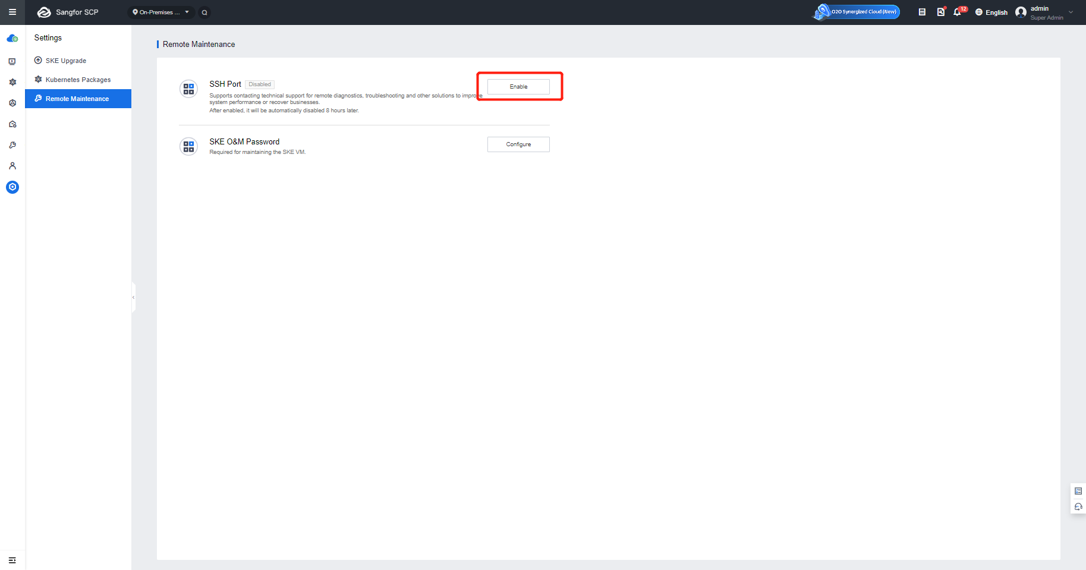Click 'Required for maintaining the SKE VM.' text
Image resolution: width=1086 pixels, height=570 pixels.
257,152
